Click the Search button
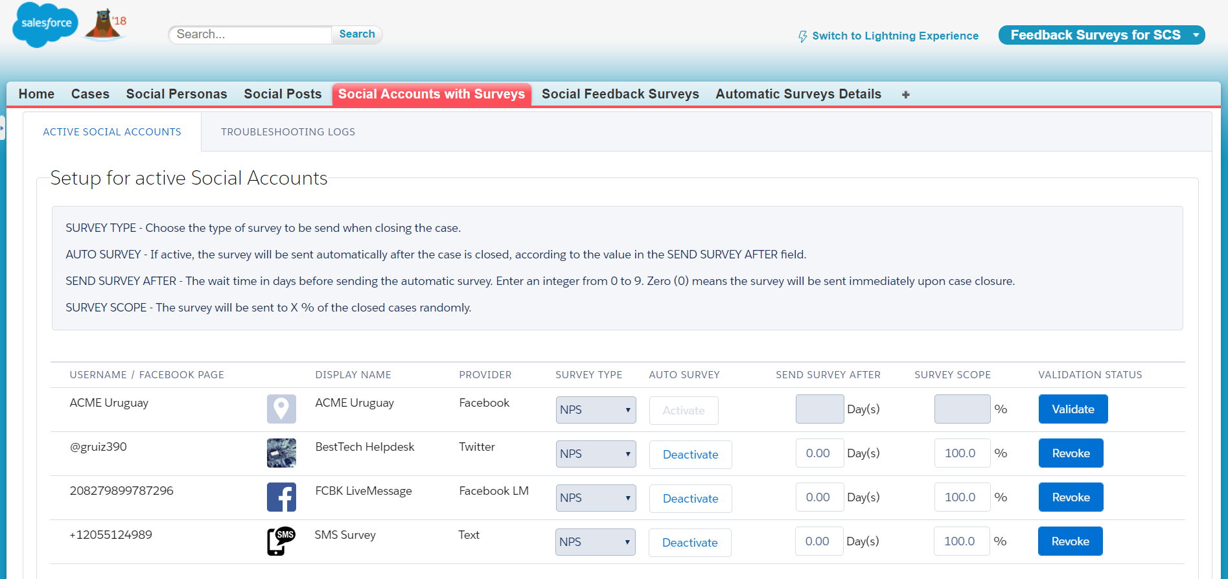Screen dimensions: 1228x579 357,34
